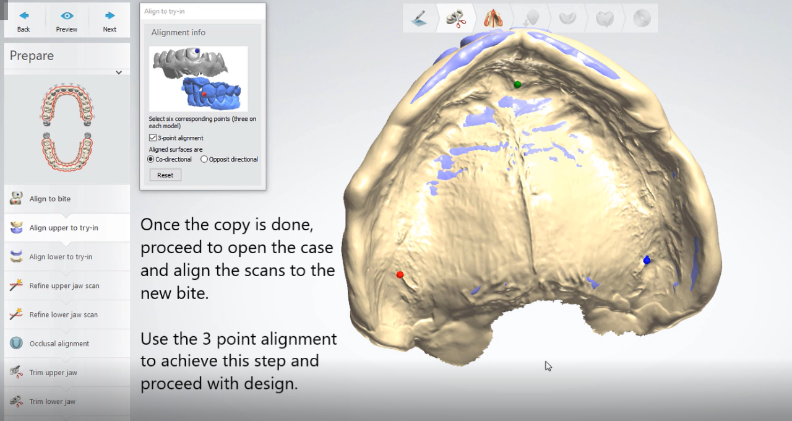Open Align lower to try-in step

pyautogui.click(x=67, y=256)
